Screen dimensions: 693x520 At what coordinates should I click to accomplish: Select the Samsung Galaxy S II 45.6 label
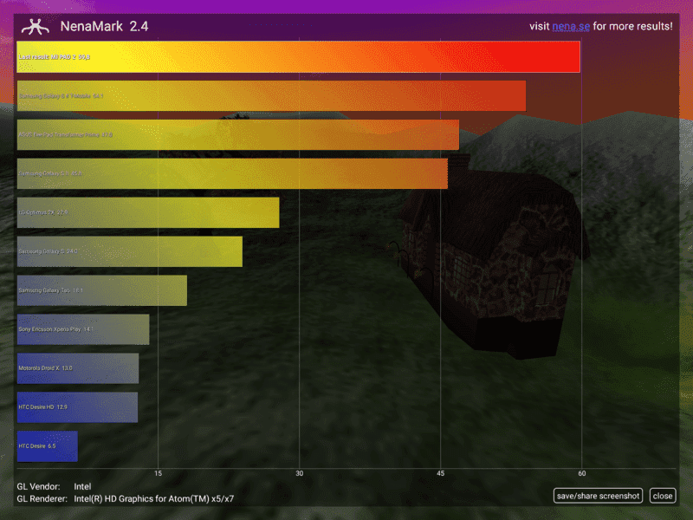coord(50,173)
